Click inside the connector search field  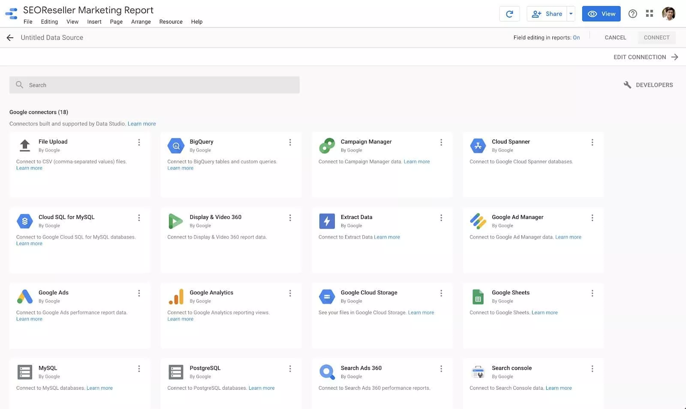click(154, 85)
